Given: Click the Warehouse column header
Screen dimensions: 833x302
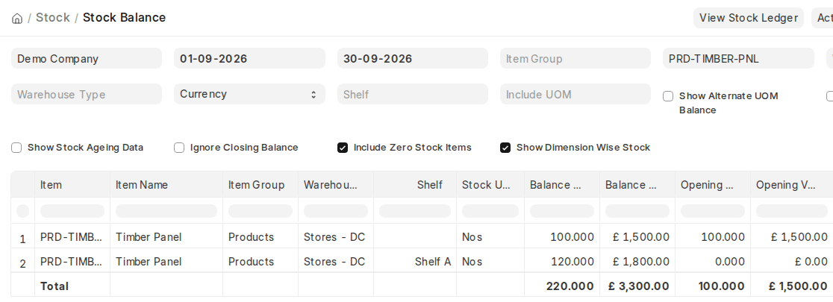Looking at the screenshot, I should [x=336, y=185].
